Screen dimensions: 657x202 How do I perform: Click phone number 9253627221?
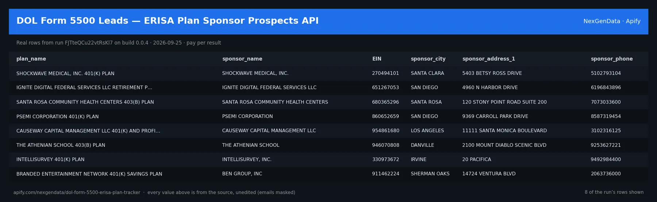click(x=606, y=145)
